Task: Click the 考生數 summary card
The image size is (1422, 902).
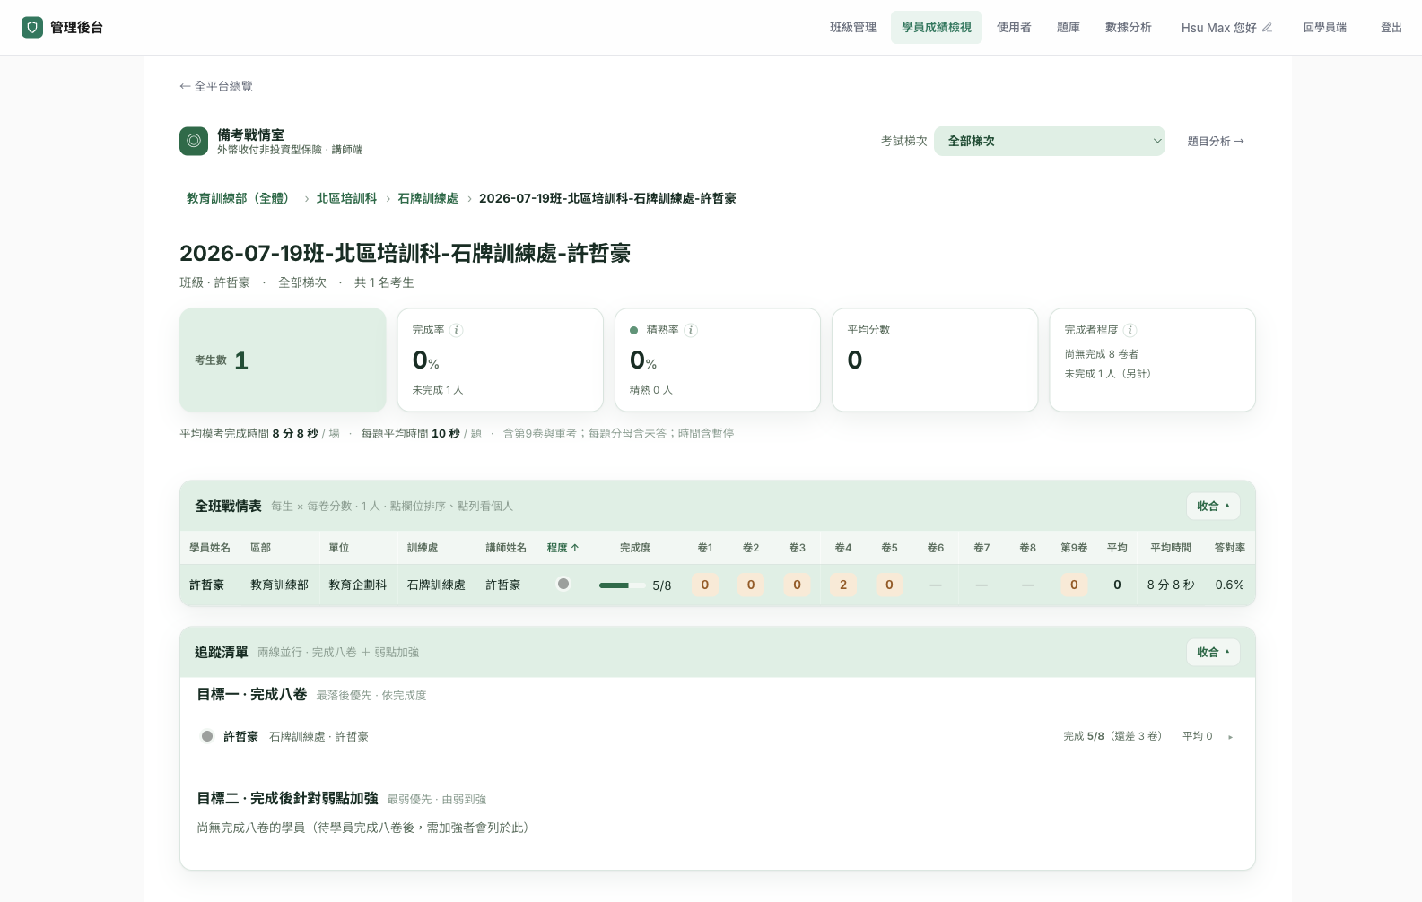Action: (283, 360)
